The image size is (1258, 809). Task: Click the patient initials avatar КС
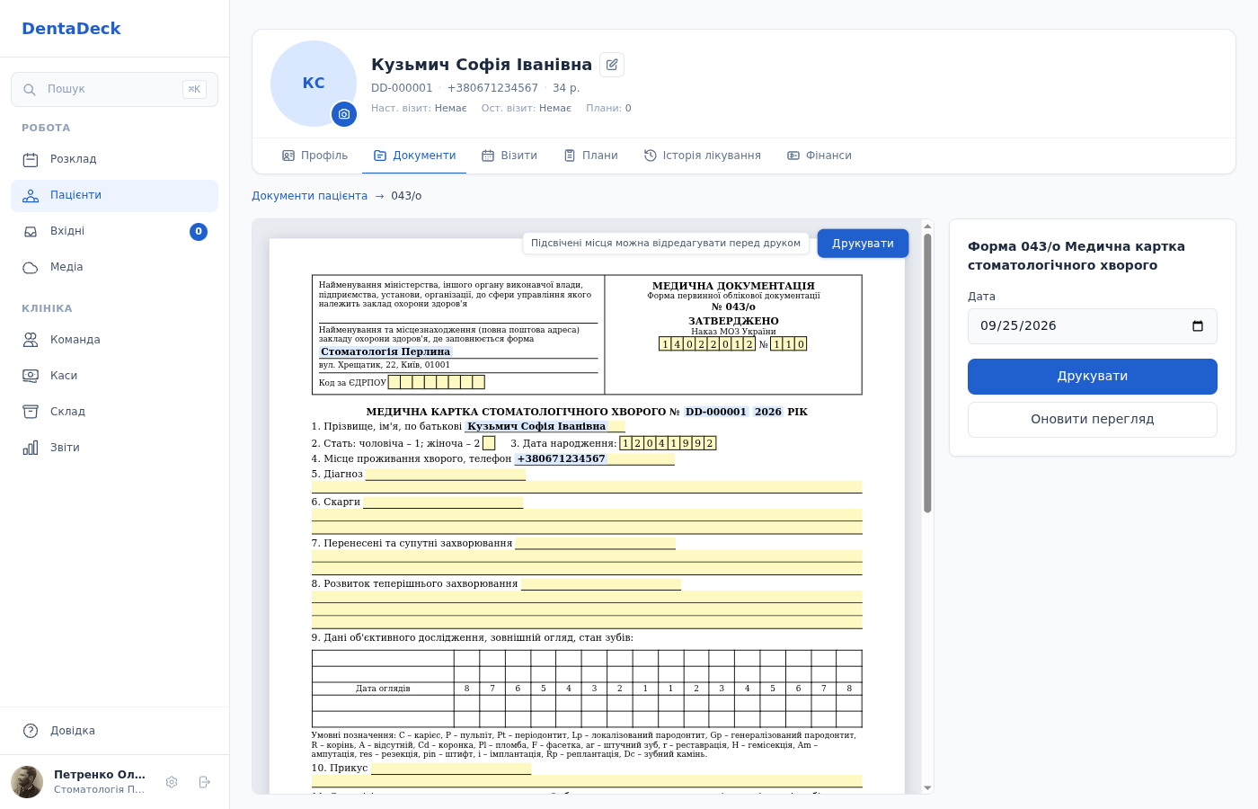pos(314,84)
